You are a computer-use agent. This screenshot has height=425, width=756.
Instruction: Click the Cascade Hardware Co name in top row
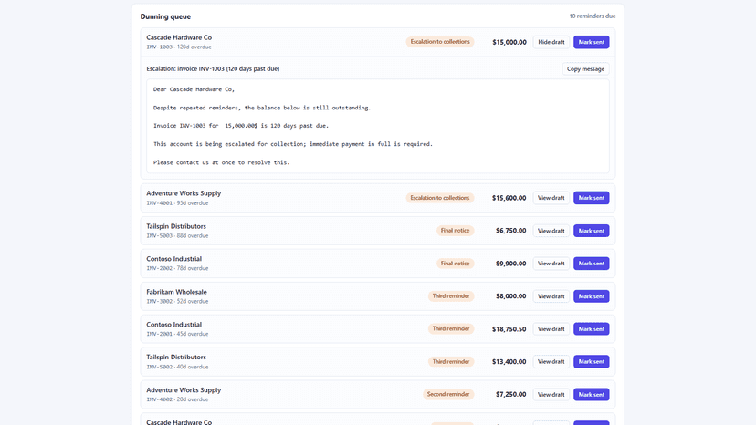tap(179, 37)
